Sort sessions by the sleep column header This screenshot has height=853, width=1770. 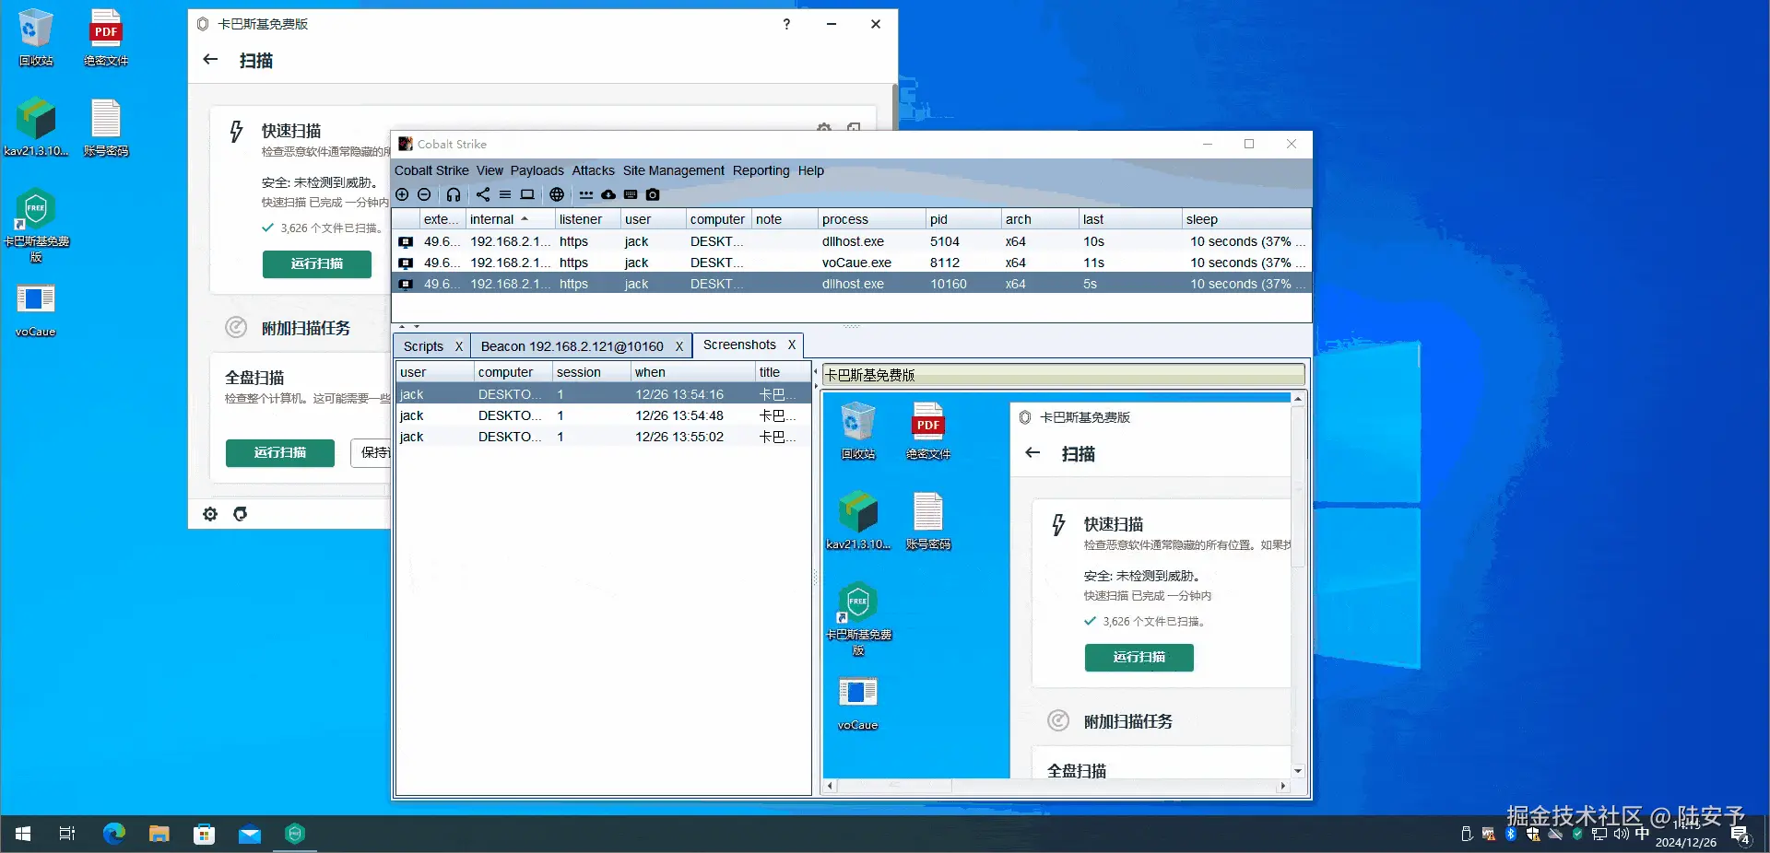[1246, 219]
